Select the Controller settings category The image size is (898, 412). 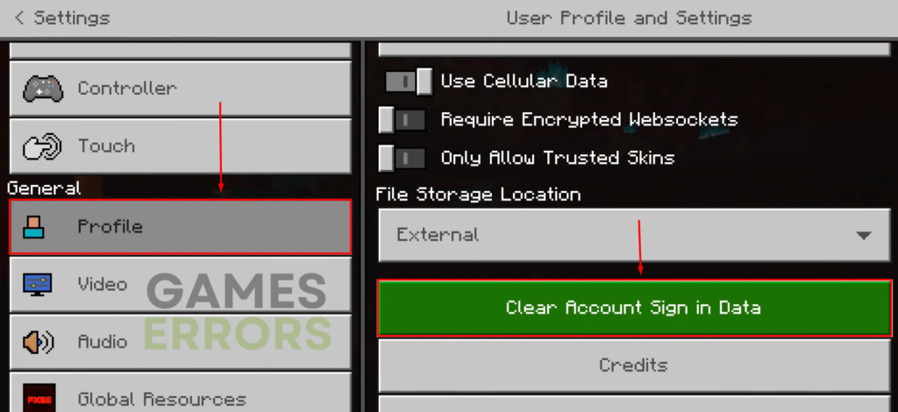tap(180, 89)
